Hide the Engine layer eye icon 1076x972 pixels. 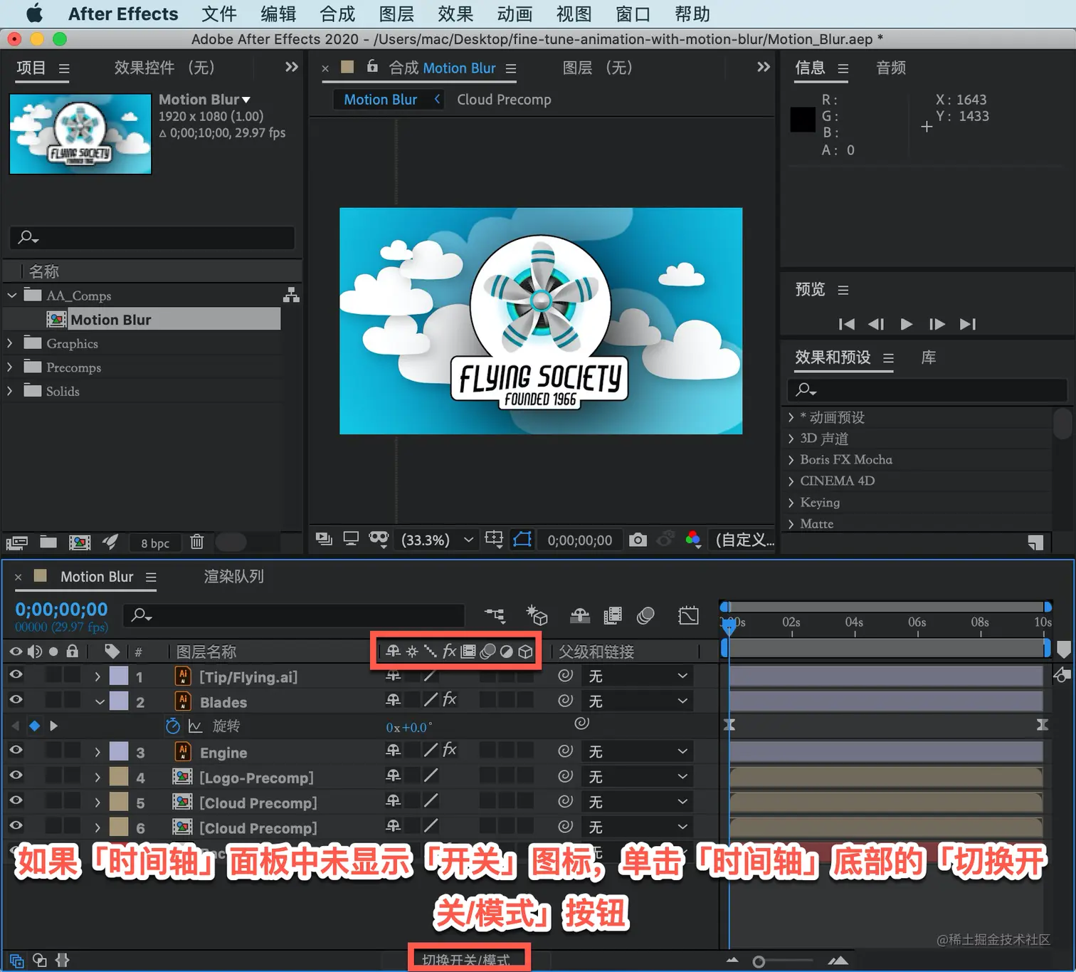(x=16, y=750)
